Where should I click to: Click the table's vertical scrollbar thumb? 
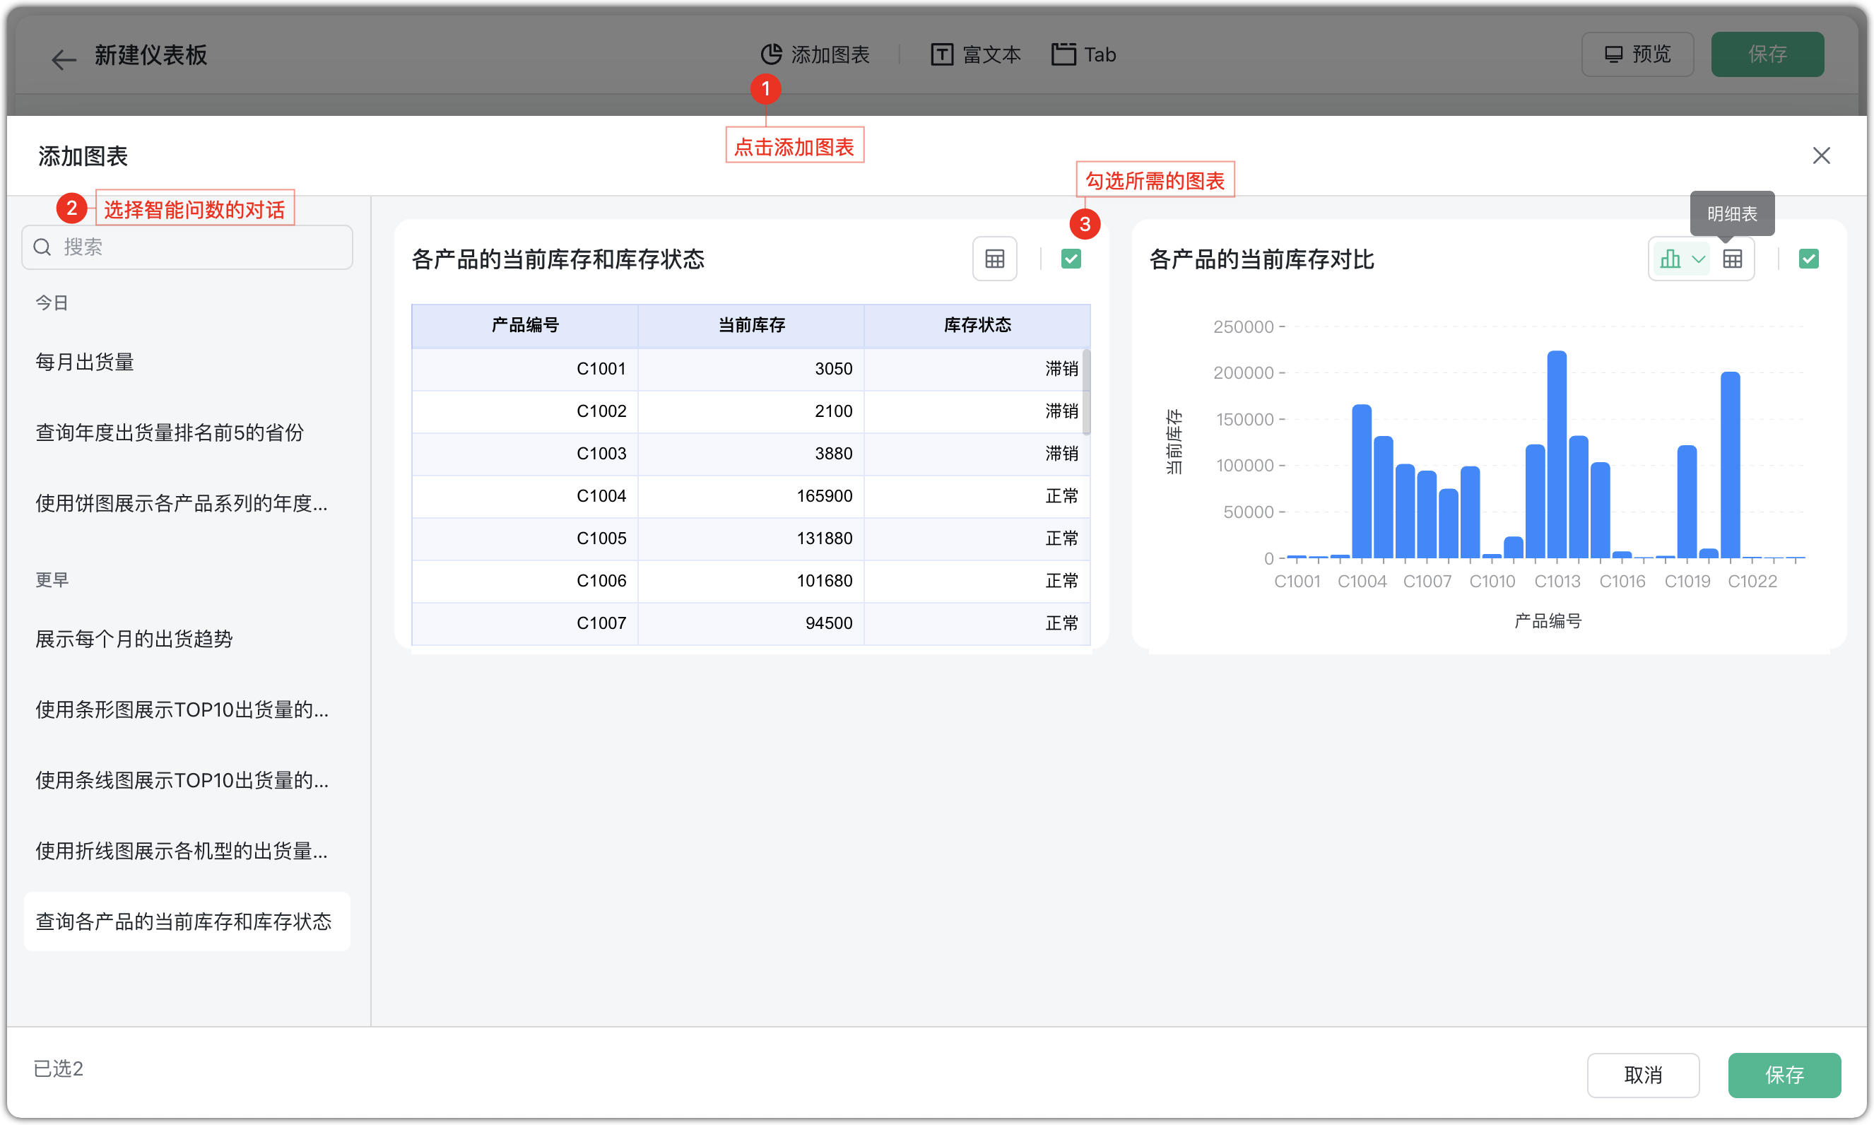tap(1085, 392)
